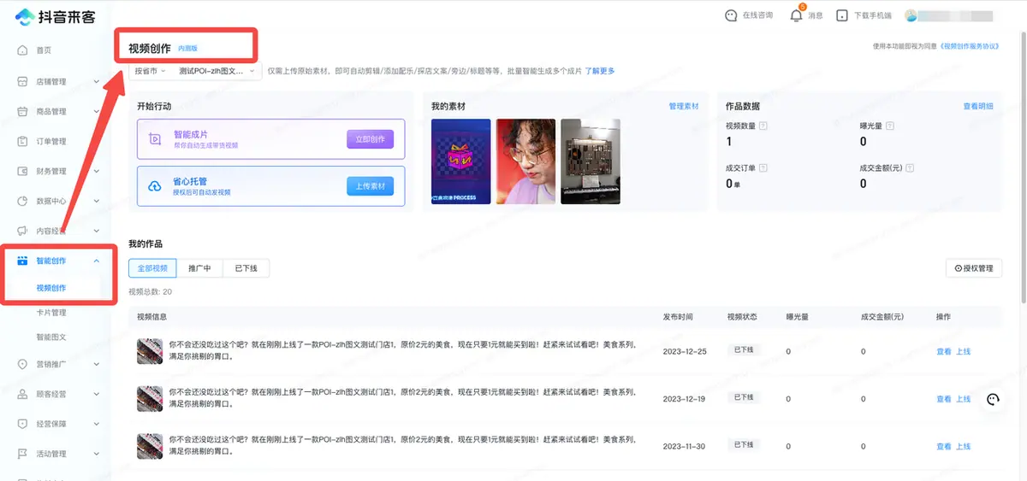Click 查看 for the 2023-12-25 video

point(943,351)
